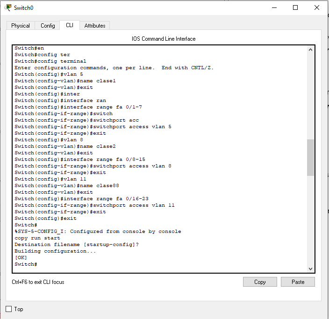The height and width of the screenshot is (319, 329).
Task: Go to the Attributes tab
Action: tap(95, 26)
